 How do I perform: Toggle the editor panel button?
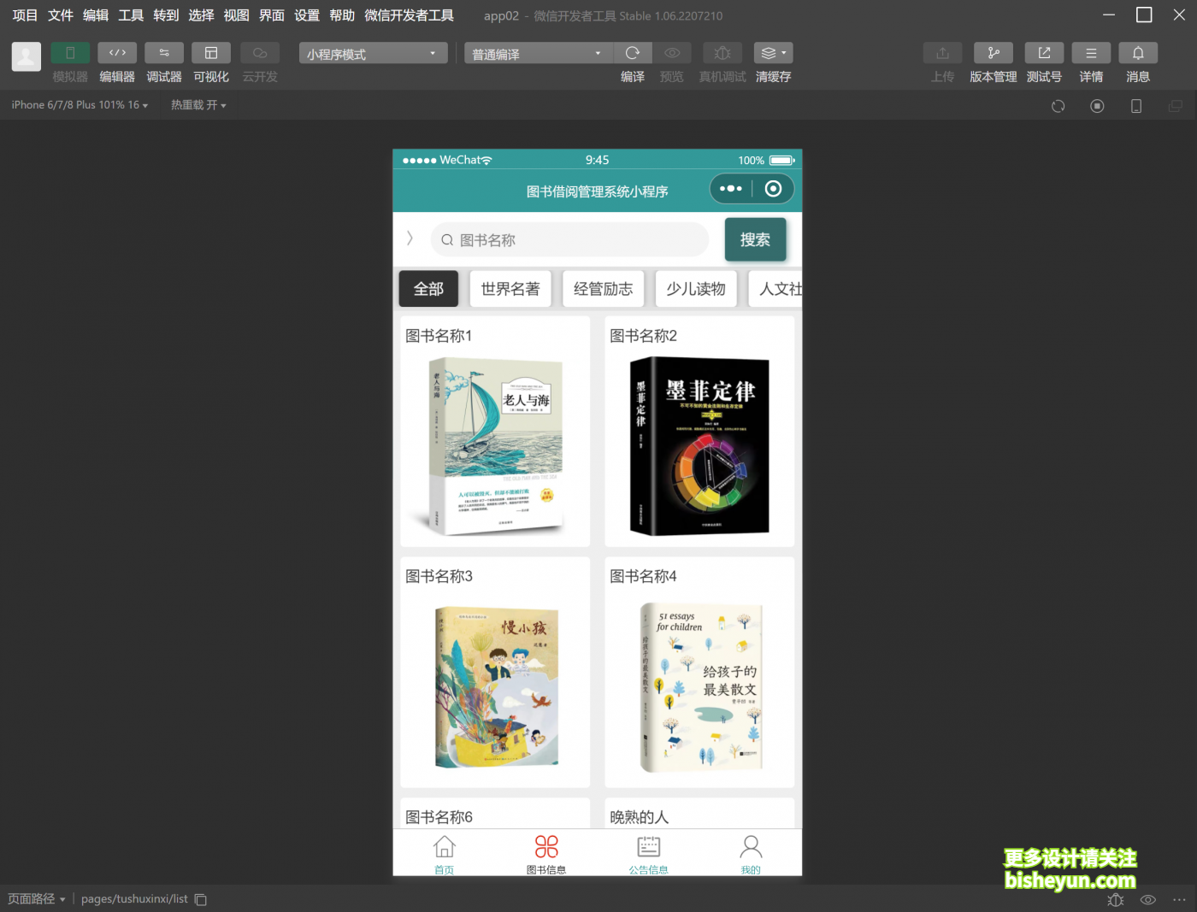tap(117, 53)
